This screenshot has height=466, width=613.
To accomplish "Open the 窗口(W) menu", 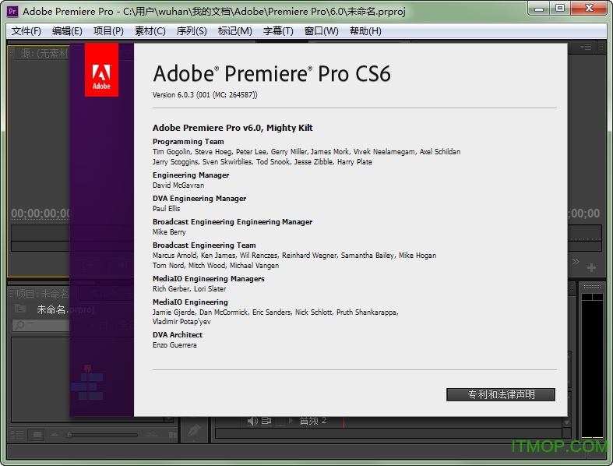I will point(322,31).
